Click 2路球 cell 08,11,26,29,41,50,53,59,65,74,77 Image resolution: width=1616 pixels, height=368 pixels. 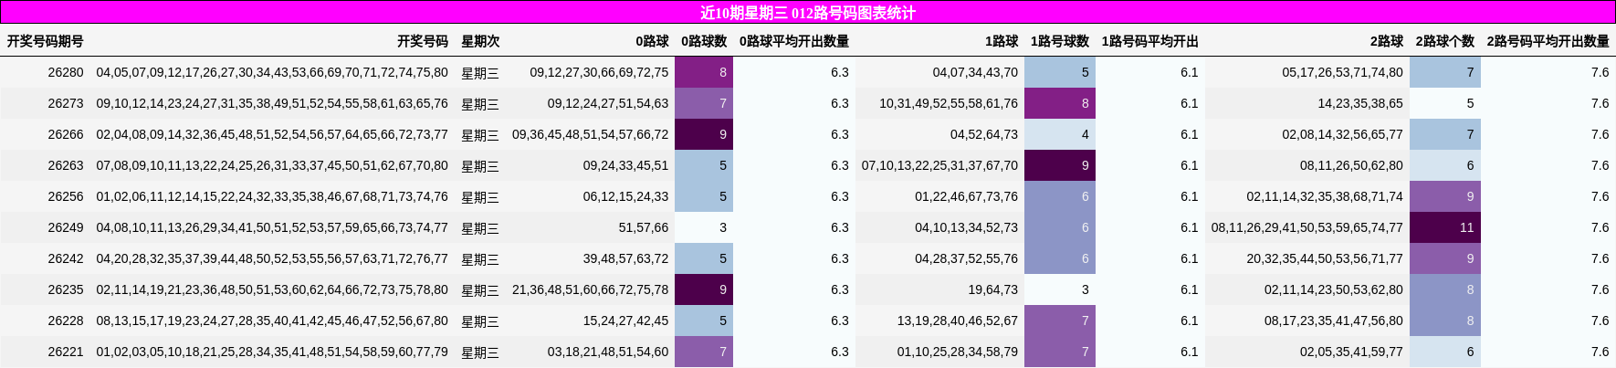[1307, 227]
